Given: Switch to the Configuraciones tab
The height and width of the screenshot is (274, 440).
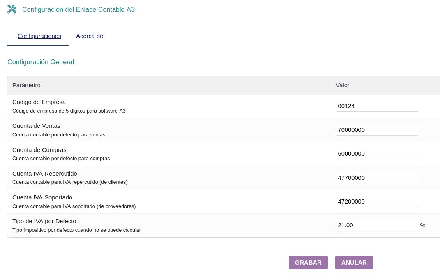Looking at the screenshot, I should coord(39,36).
